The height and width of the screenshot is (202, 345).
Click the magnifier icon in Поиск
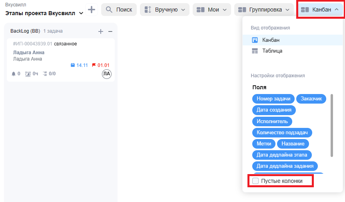pos(109,10)
